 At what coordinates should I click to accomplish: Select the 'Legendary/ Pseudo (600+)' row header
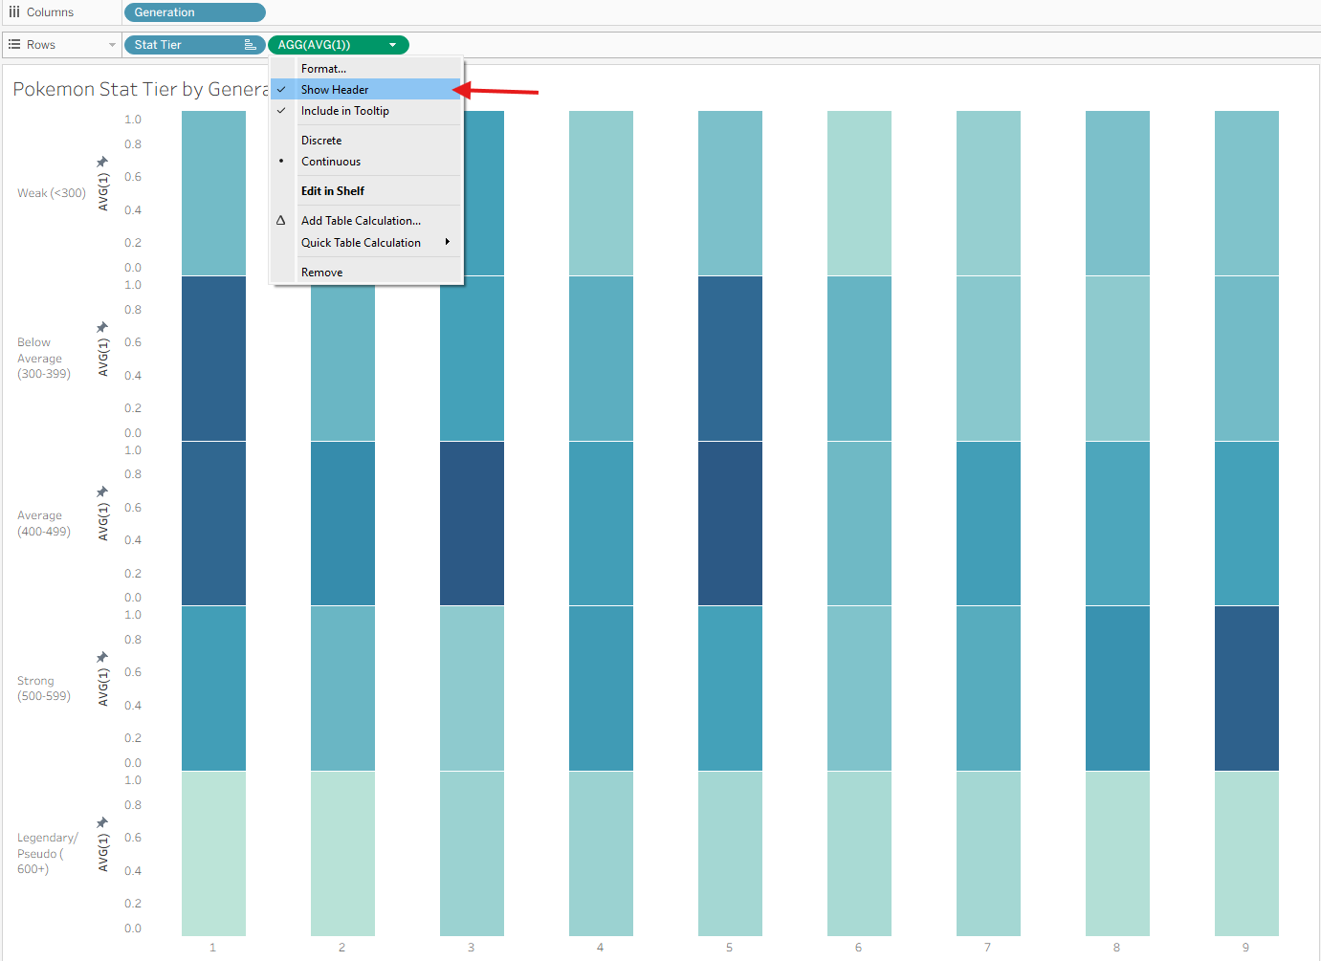pos(48,853)
